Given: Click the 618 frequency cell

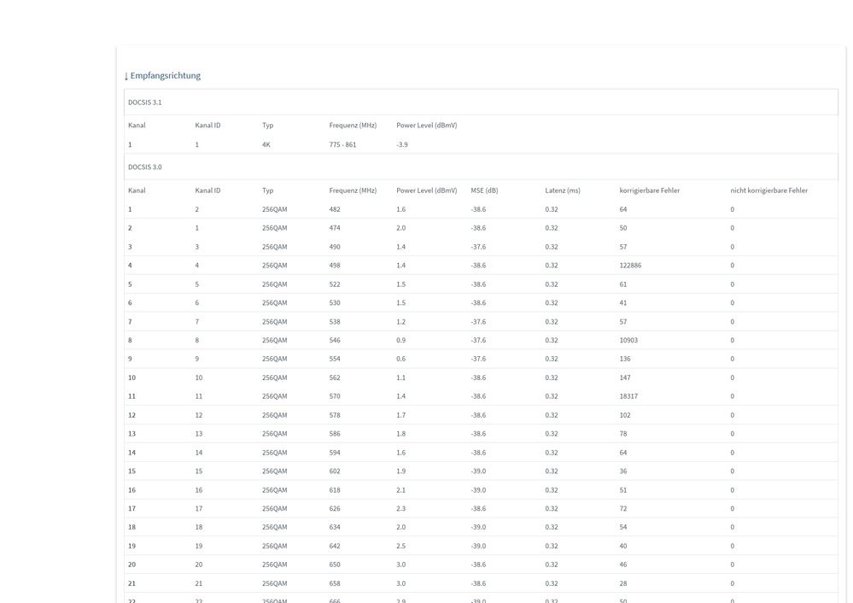Looking at the screenshot, I should coord(335,490).
